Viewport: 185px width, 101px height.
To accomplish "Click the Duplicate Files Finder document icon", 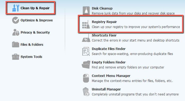I will (86, 51).
